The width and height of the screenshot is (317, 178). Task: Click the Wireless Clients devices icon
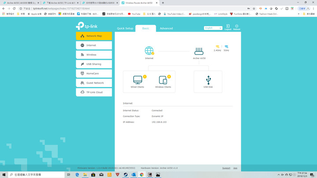click(x=163, y=80)
